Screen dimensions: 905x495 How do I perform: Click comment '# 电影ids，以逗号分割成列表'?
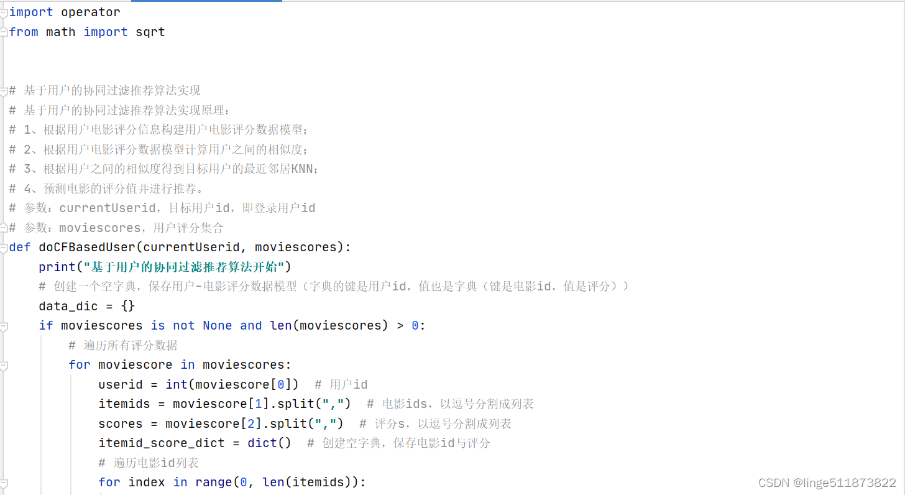click(451, 404)
